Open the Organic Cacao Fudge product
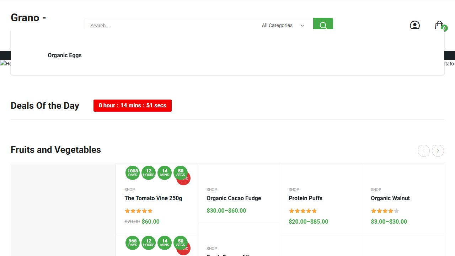455x256 pixels. tap(234, 198)
